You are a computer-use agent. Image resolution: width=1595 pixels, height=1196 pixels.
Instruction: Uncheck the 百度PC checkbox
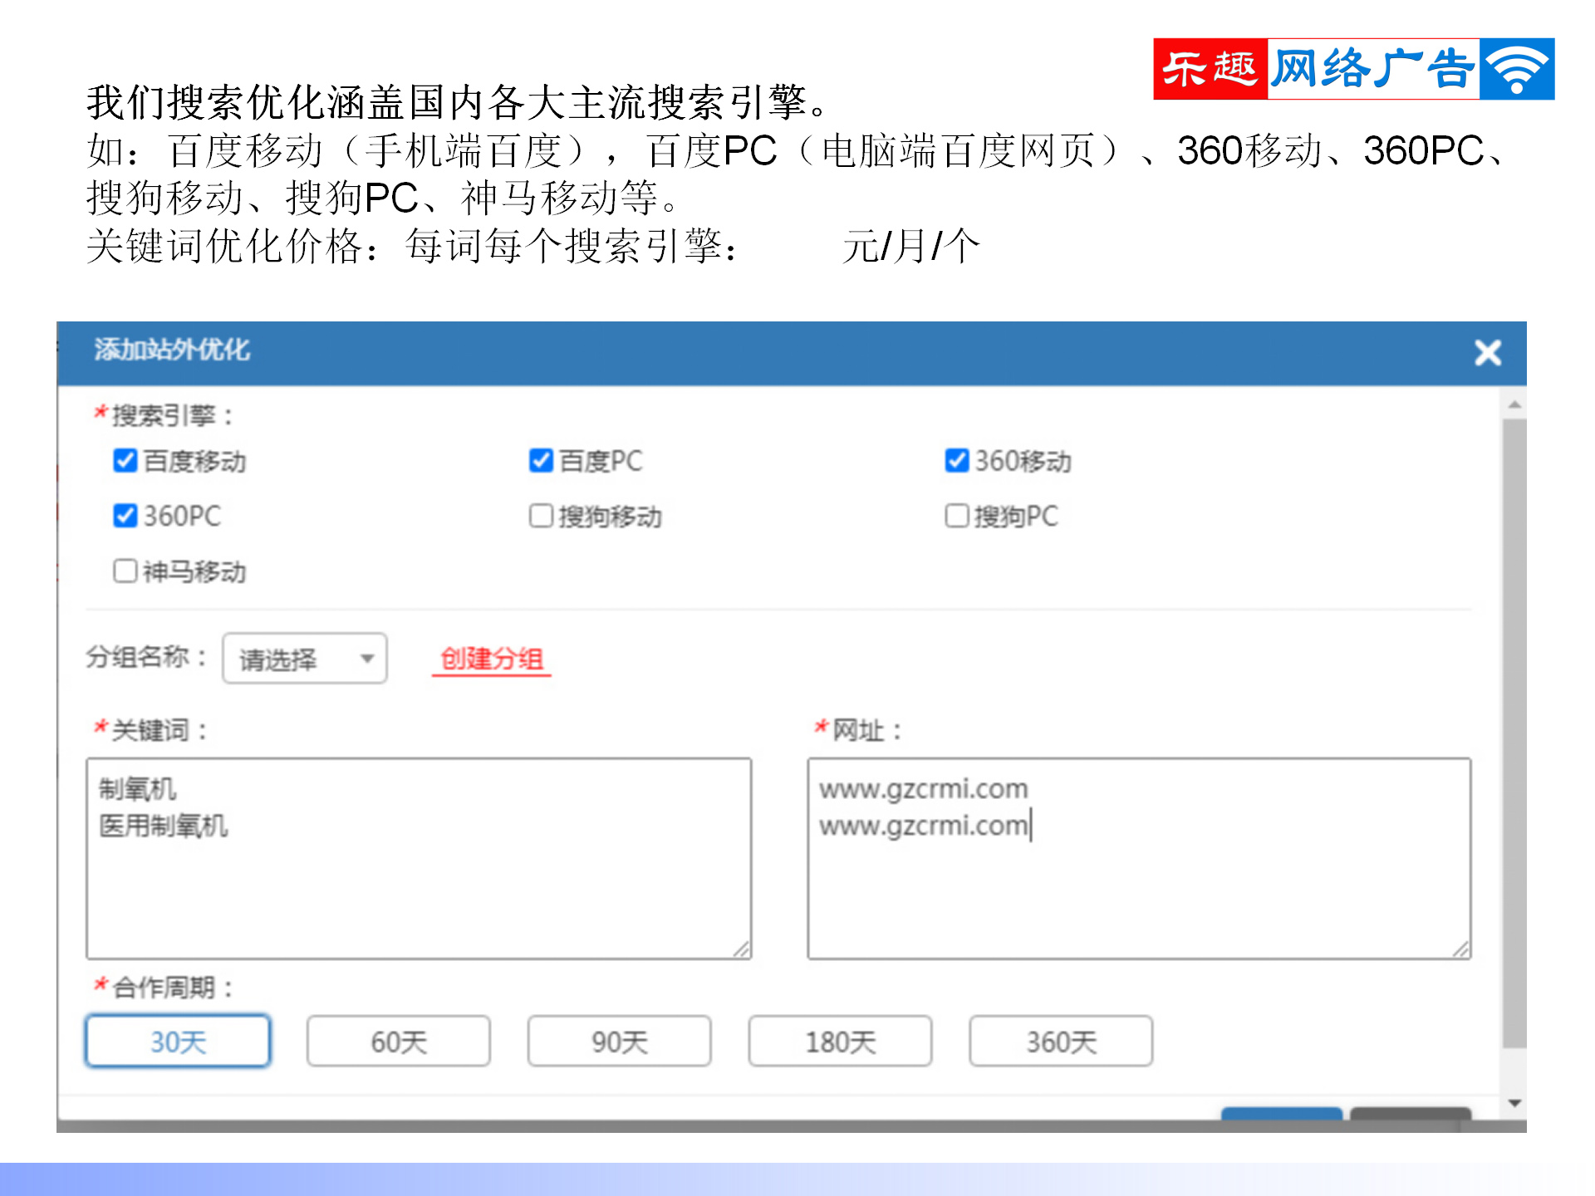click(541, 460)
